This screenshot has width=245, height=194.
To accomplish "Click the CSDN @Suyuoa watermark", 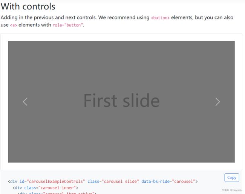I will click(x=231, y=190).
